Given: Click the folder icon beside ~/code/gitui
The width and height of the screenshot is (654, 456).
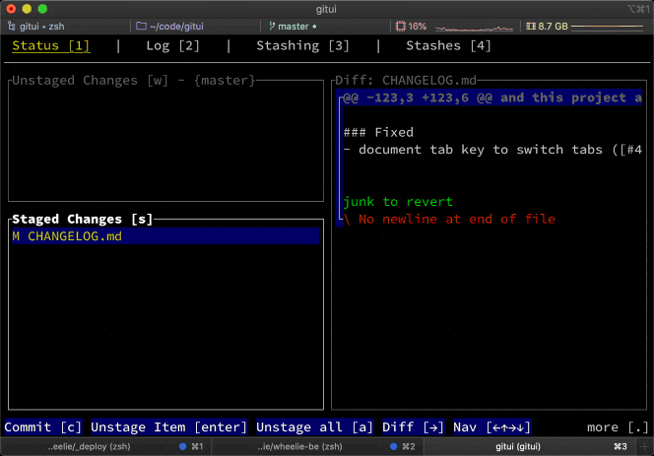Looking at the screenshot, I should [141, 26].
